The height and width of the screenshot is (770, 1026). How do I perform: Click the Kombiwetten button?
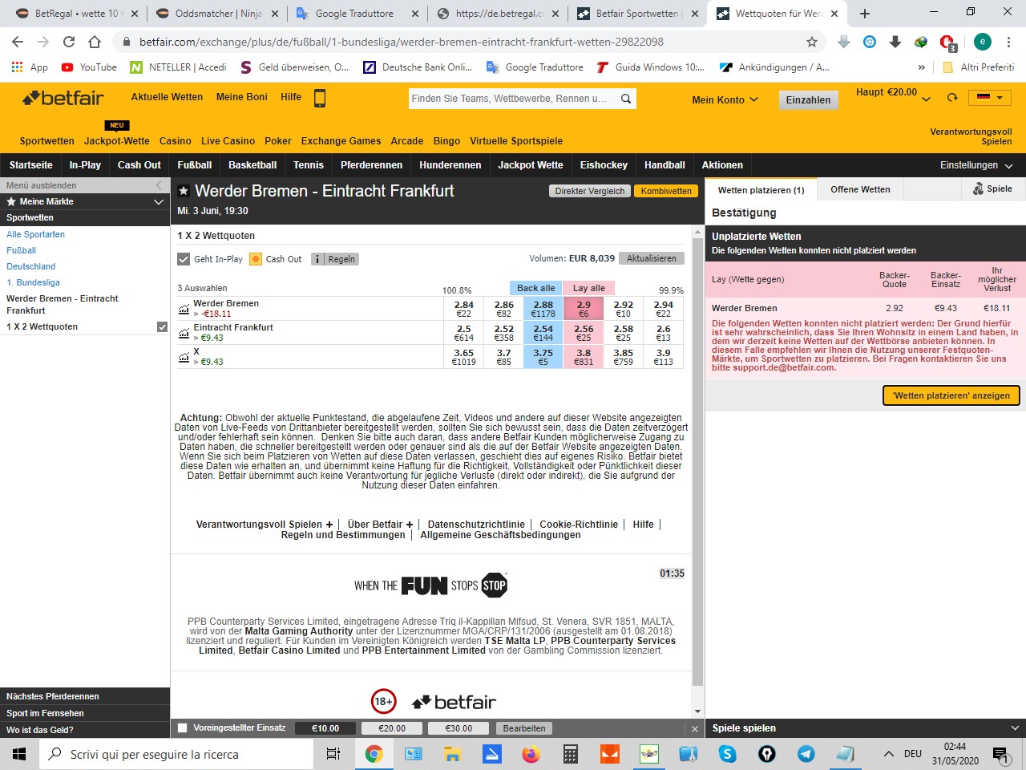[666, 191]
